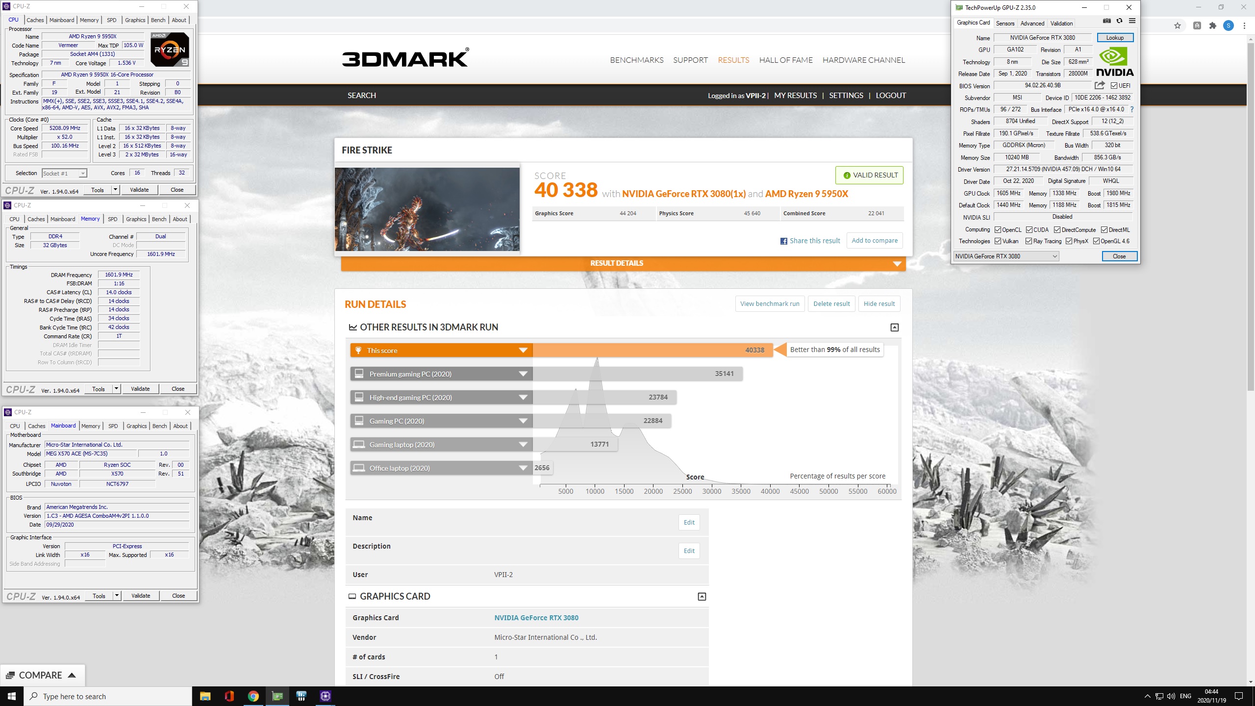1255x706 pixels.
Task: Click the Fire Strike thumbnail image
Action: pos(427,209)
